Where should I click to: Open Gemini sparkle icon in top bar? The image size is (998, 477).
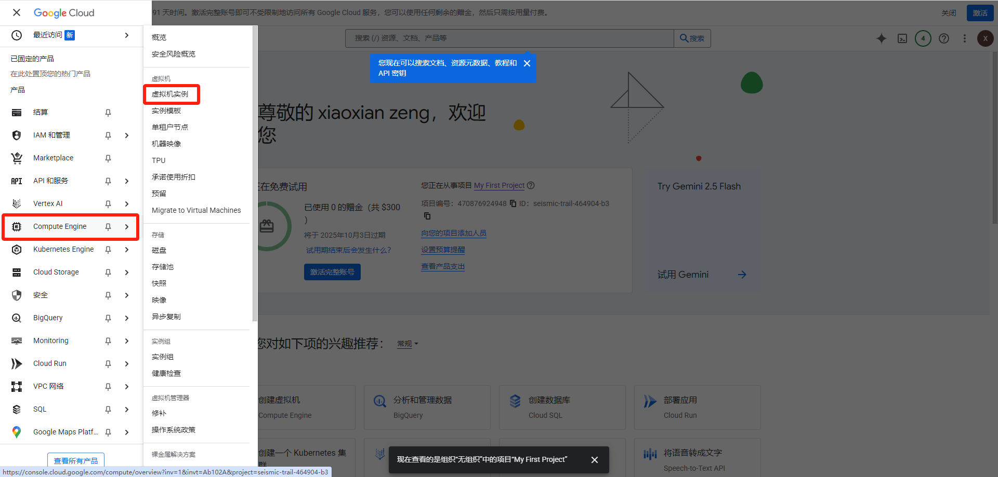coord(882,38)
